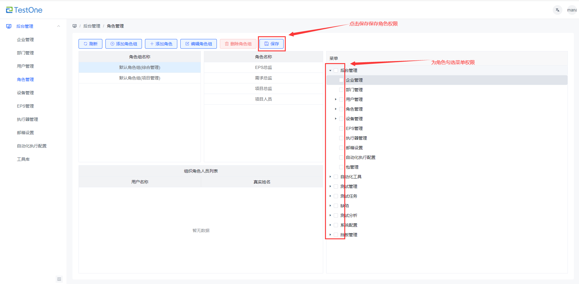Image resolution: width=579 pixels, height=284 pixels.
Task: Click the 保存 save button
Action: [272, 44]
